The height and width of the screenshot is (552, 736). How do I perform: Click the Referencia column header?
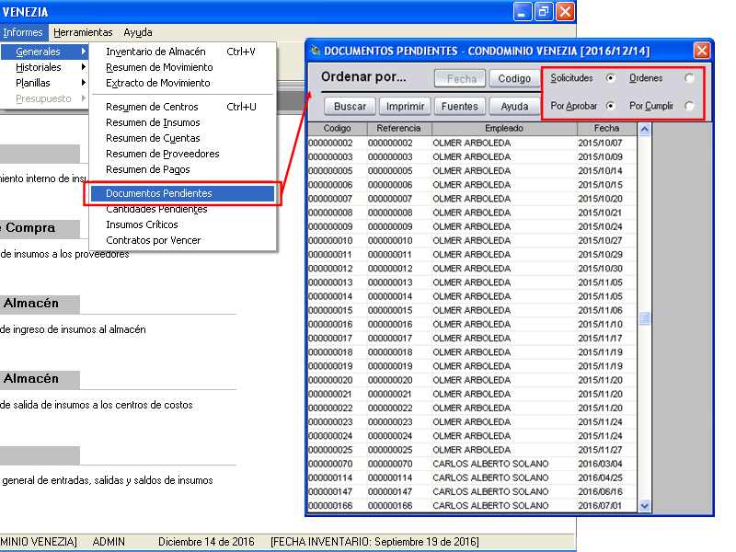(398, 128)
